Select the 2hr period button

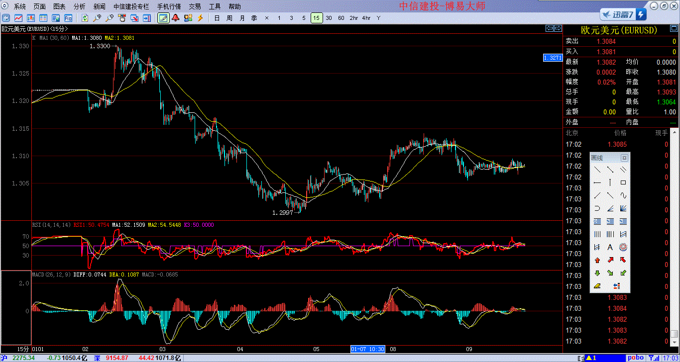[353, 18]
